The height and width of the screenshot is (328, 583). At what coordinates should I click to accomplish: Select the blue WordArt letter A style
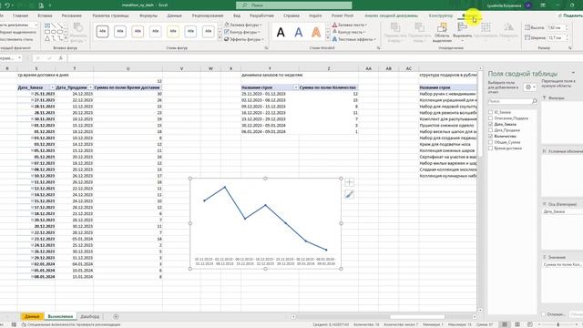tap(298, 33)
